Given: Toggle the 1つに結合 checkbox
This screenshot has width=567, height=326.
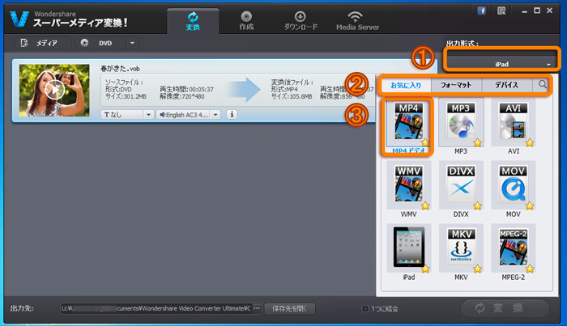Looking at the screenshot, I should [364, 309].
